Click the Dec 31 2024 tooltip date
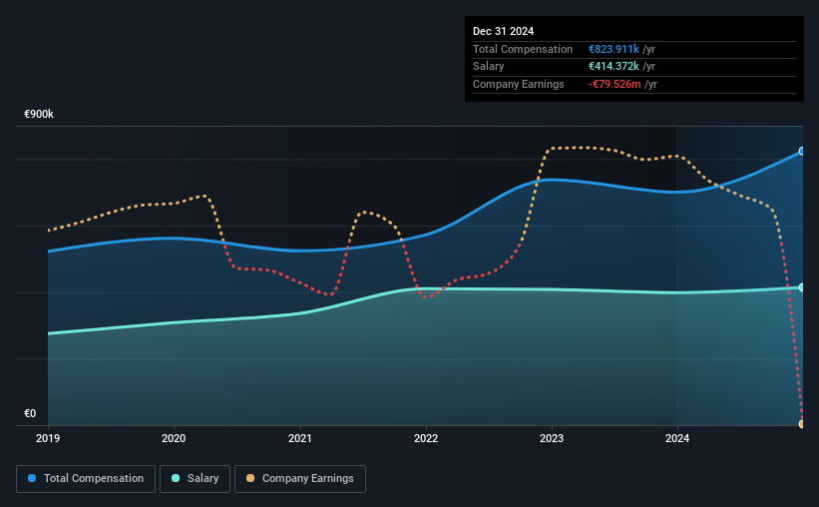819x507 pixels. 503,31
